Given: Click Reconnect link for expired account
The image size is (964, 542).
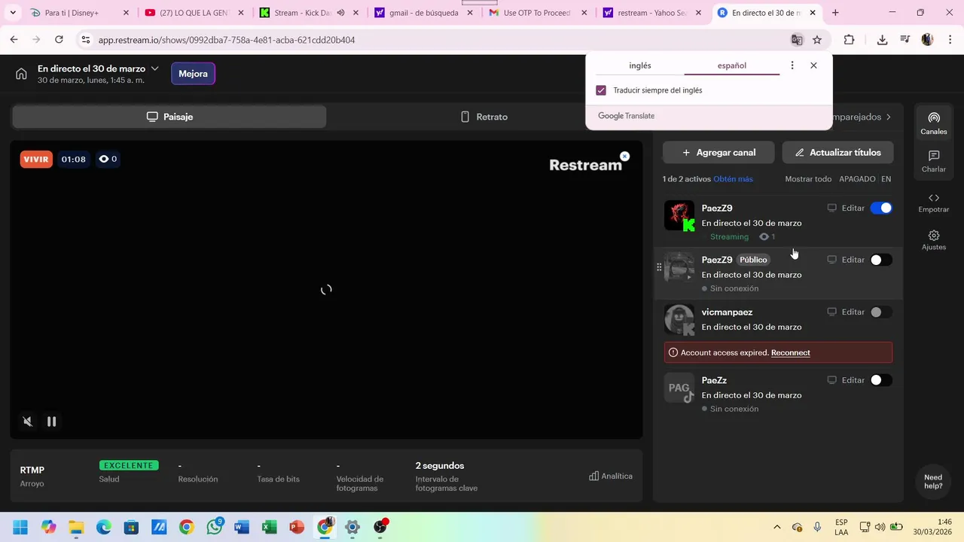Looking at the screenshot, I should [791, 353].
